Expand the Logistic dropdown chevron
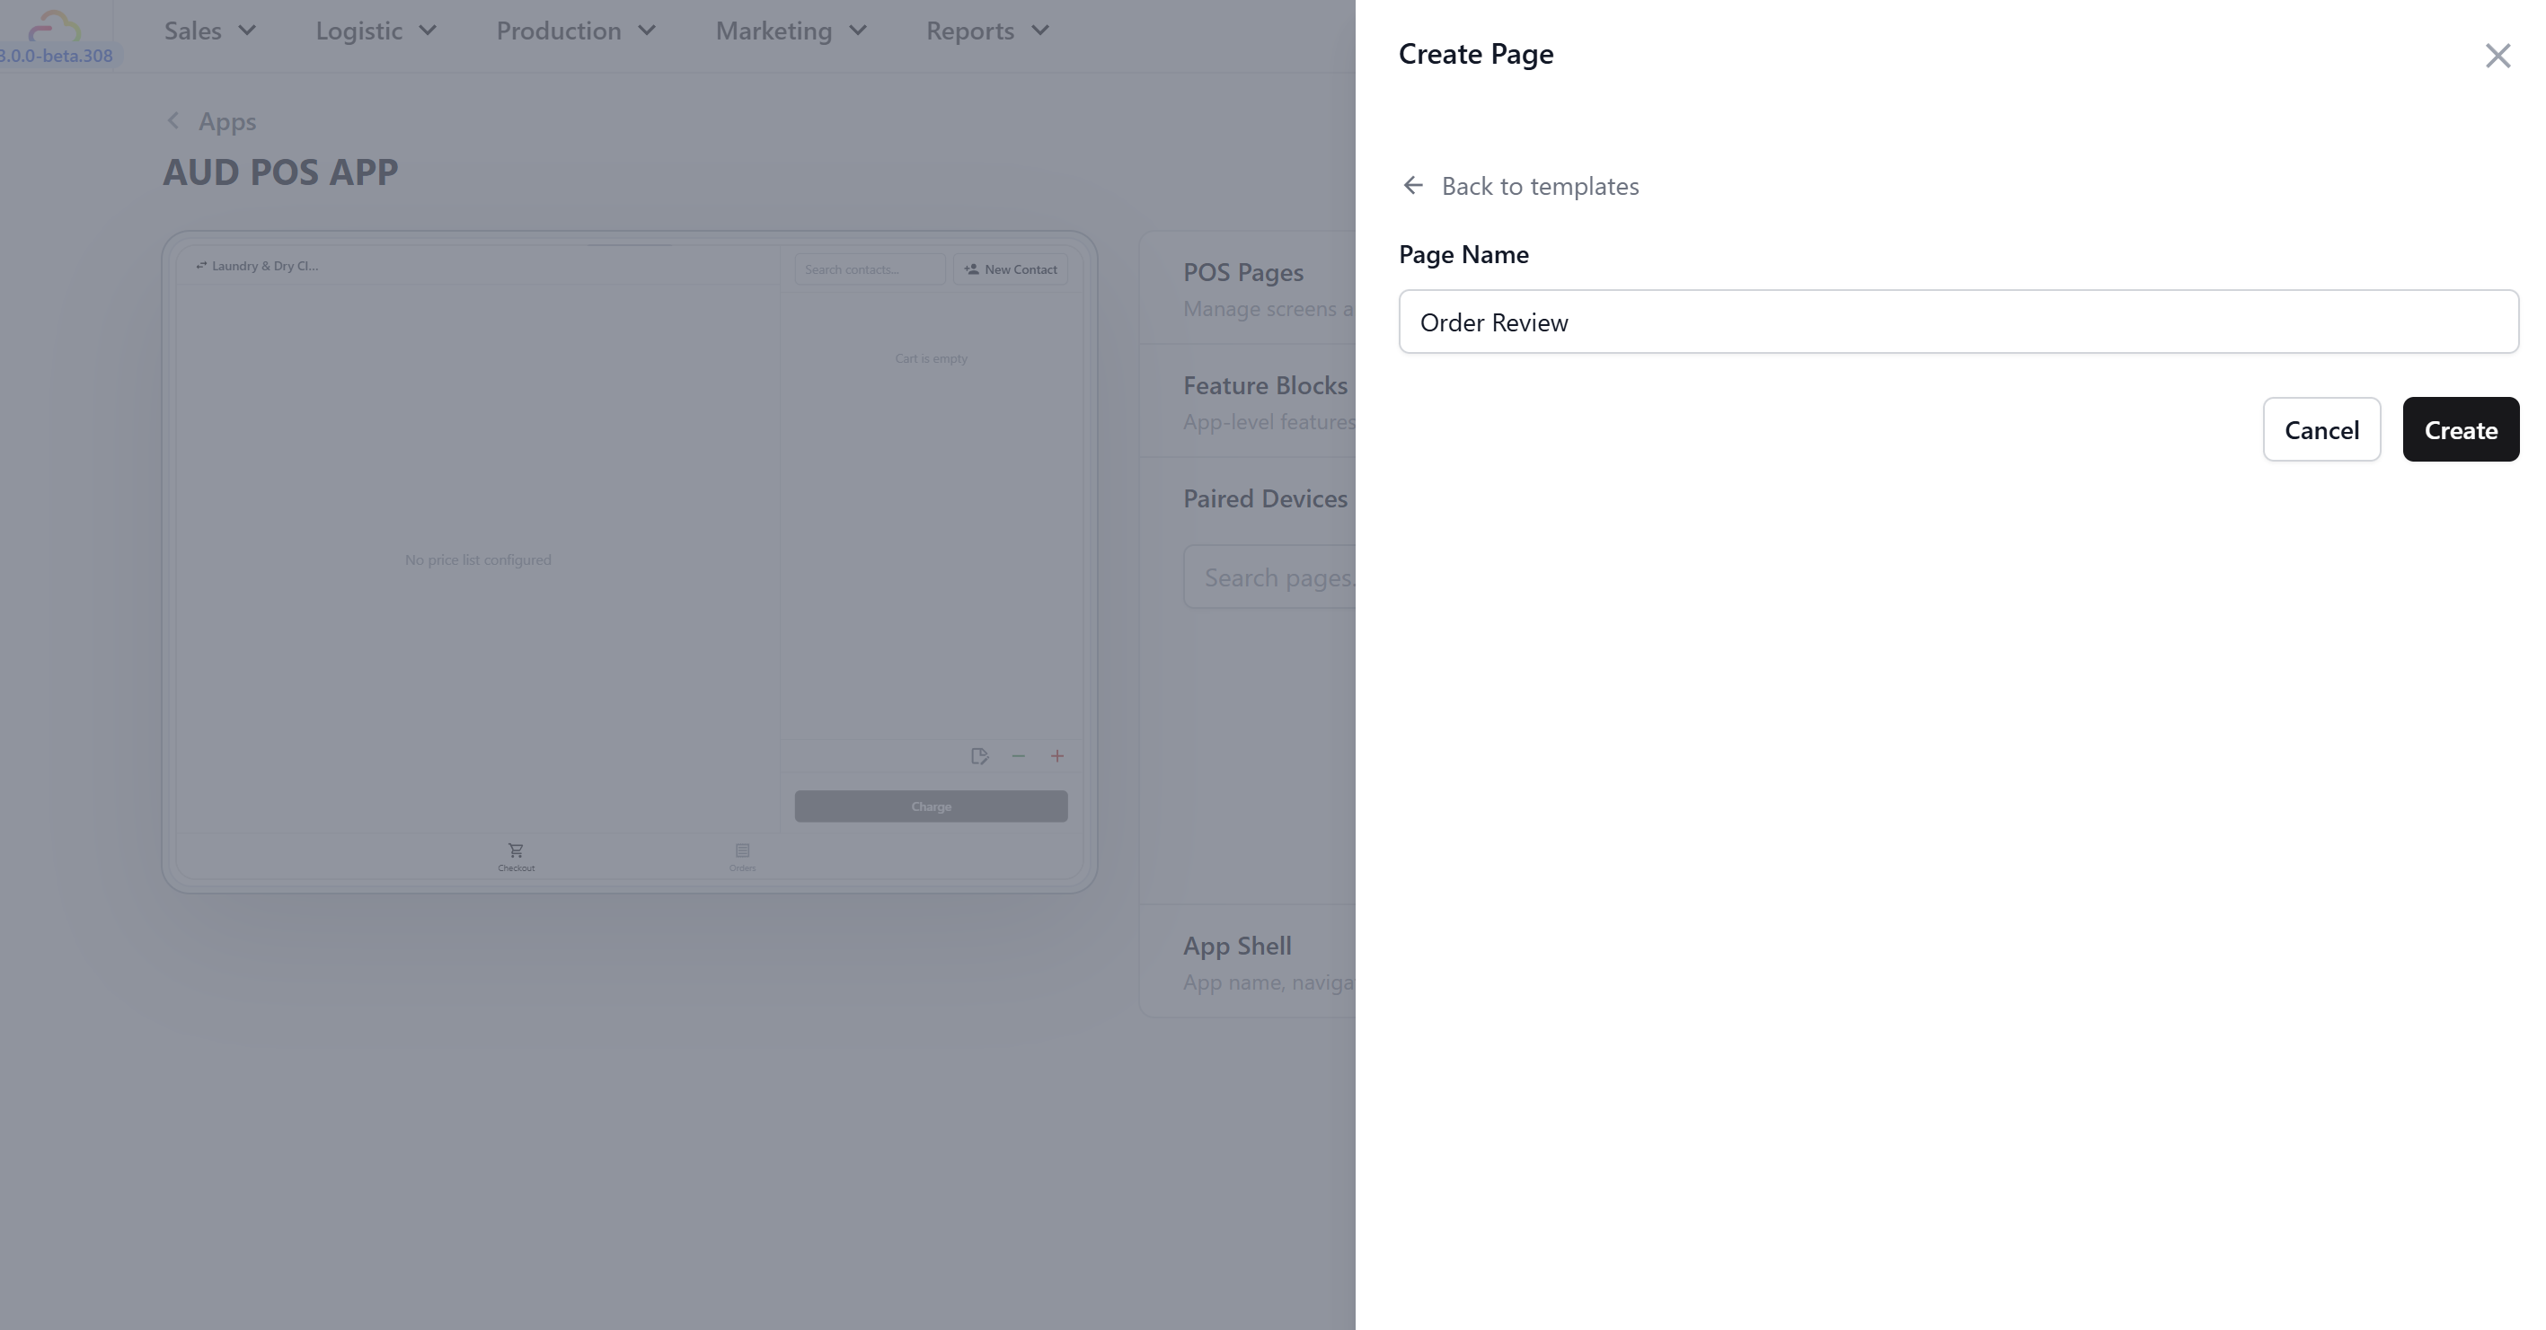The height and width of the screenshot is (1330, 2546). point(428,31)
